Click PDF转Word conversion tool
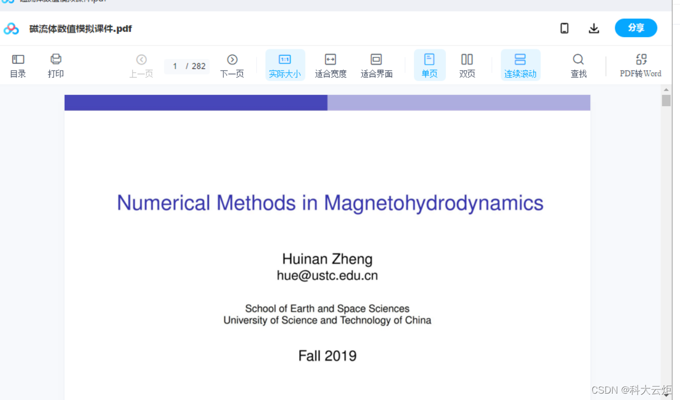This screenshot has height=400, width=680. pyautogui.click(x=641, y=66)
